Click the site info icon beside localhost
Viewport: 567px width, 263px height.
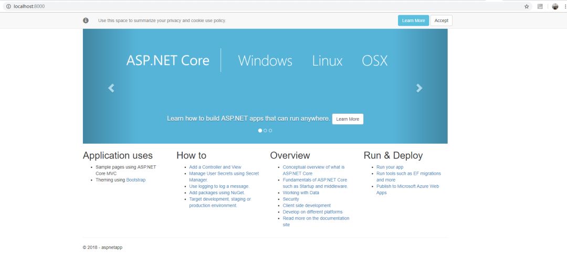(x=9, y=6)
